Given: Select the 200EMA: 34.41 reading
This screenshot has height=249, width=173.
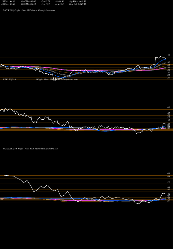Looking at the screenshot, I should [29, 4].
